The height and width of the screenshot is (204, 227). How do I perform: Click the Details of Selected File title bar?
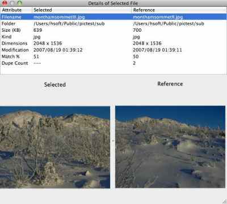(x=113, y=3)
